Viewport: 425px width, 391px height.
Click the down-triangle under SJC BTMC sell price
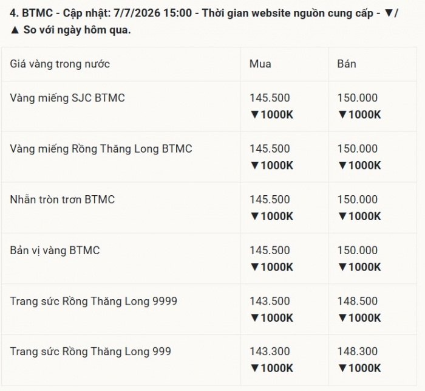click(342, 114)
